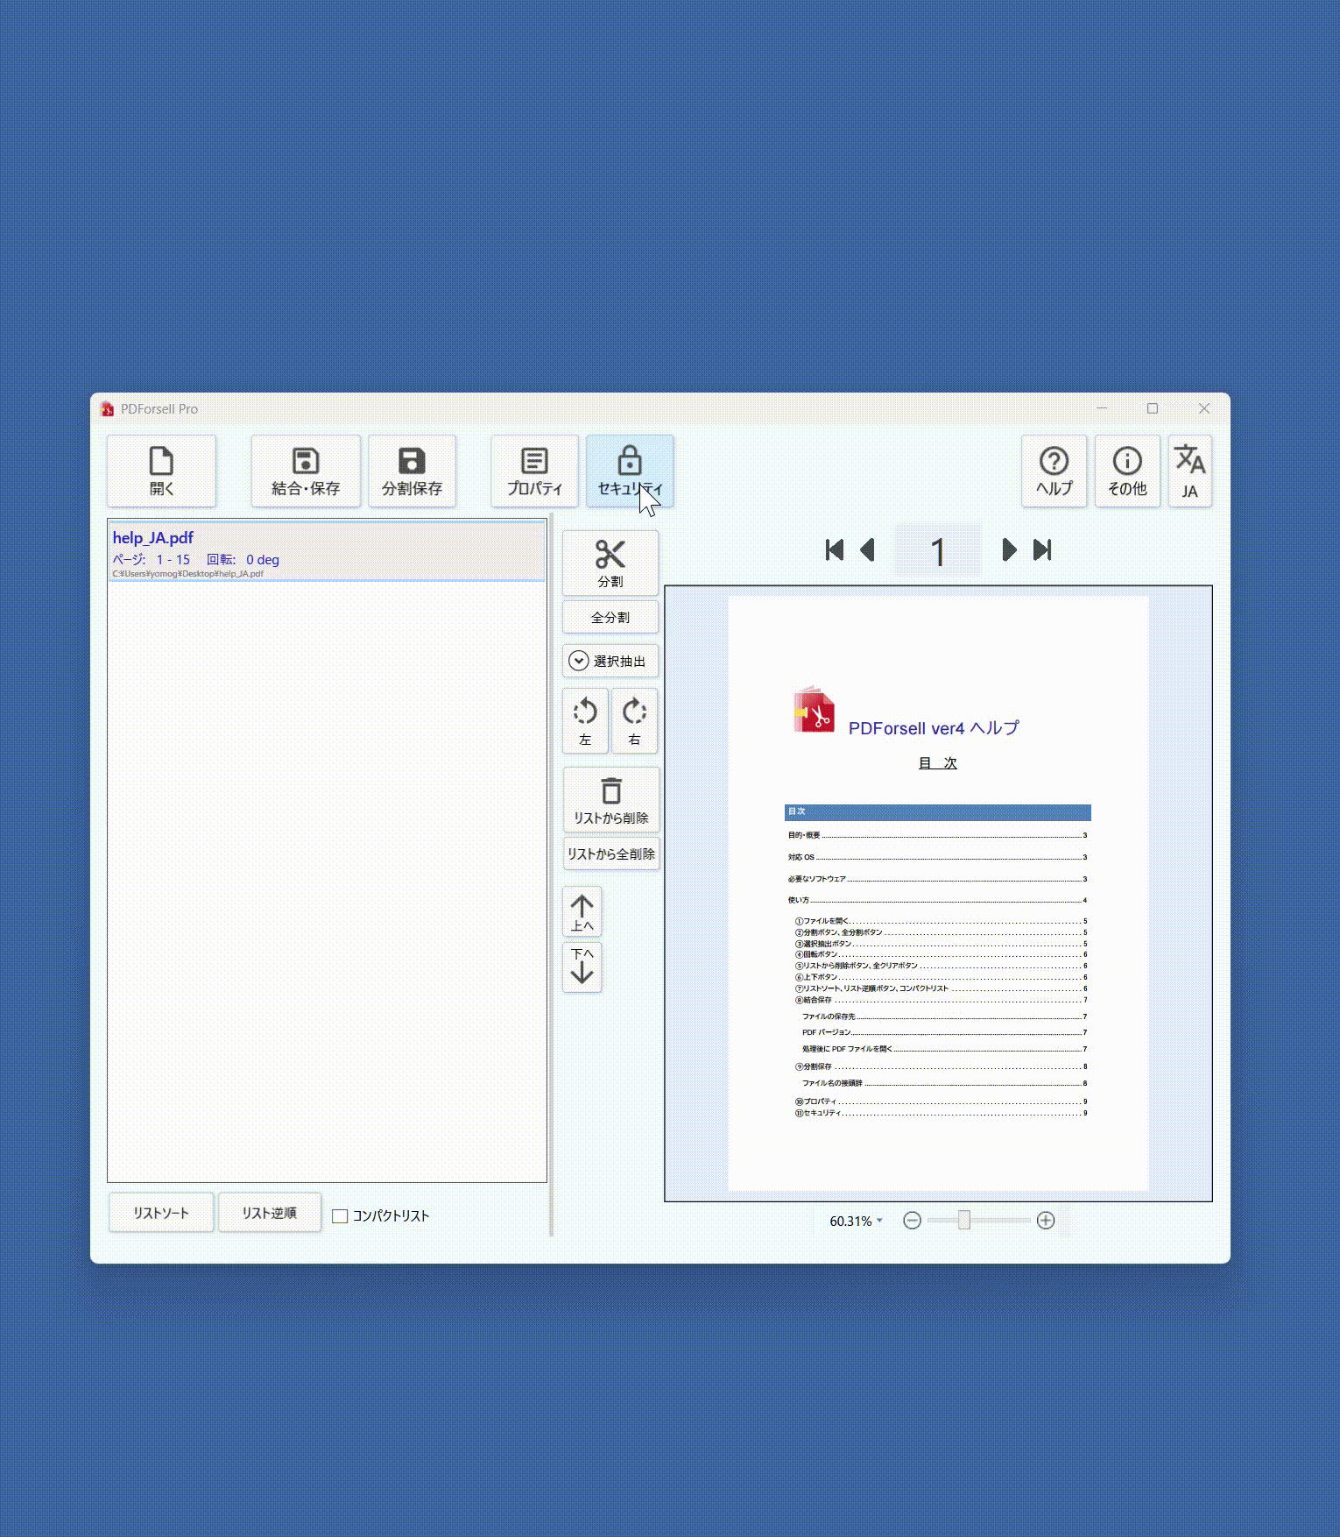Click the zoom slider thumb

(x=963, y=1220)
